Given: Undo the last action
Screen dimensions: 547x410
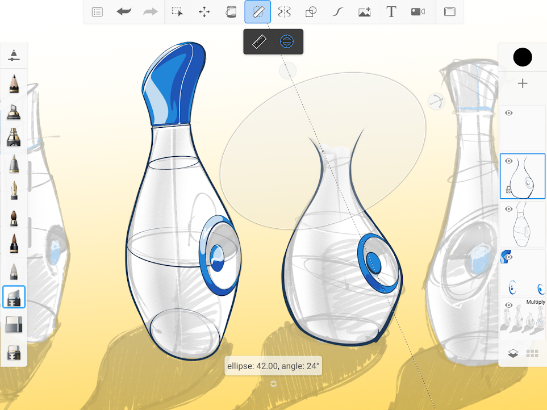Looking at the screenshot, I should pos(124,11).
